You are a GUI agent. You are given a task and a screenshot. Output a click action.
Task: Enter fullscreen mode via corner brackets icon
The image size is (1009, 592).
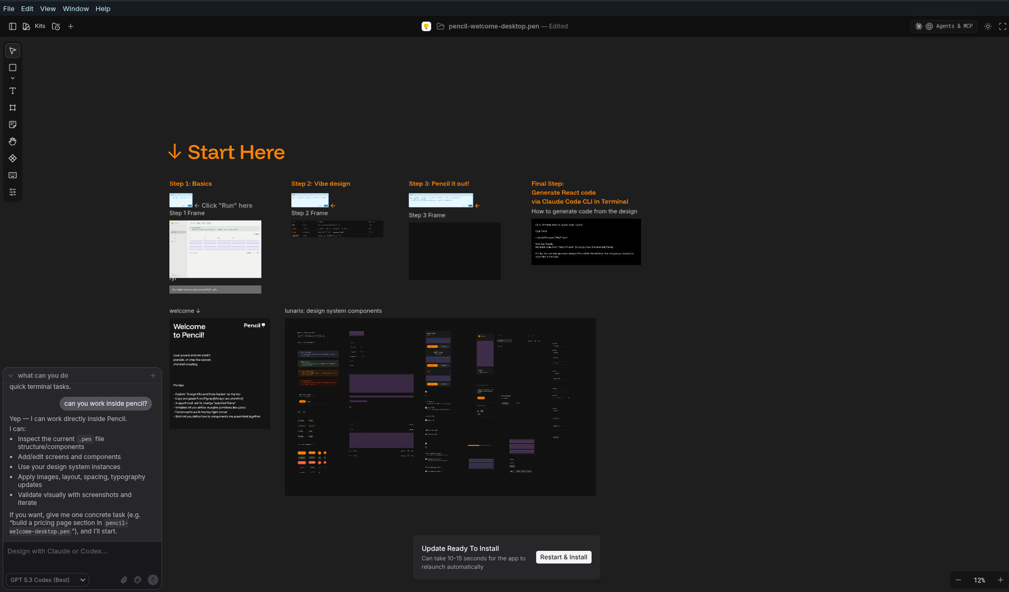[x=1003, y=26]
